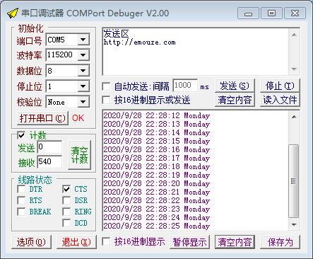The height and width of the screenshot is (259, 313).
Task: Click the 发送 count field showing 0
Action: point(49,147)
